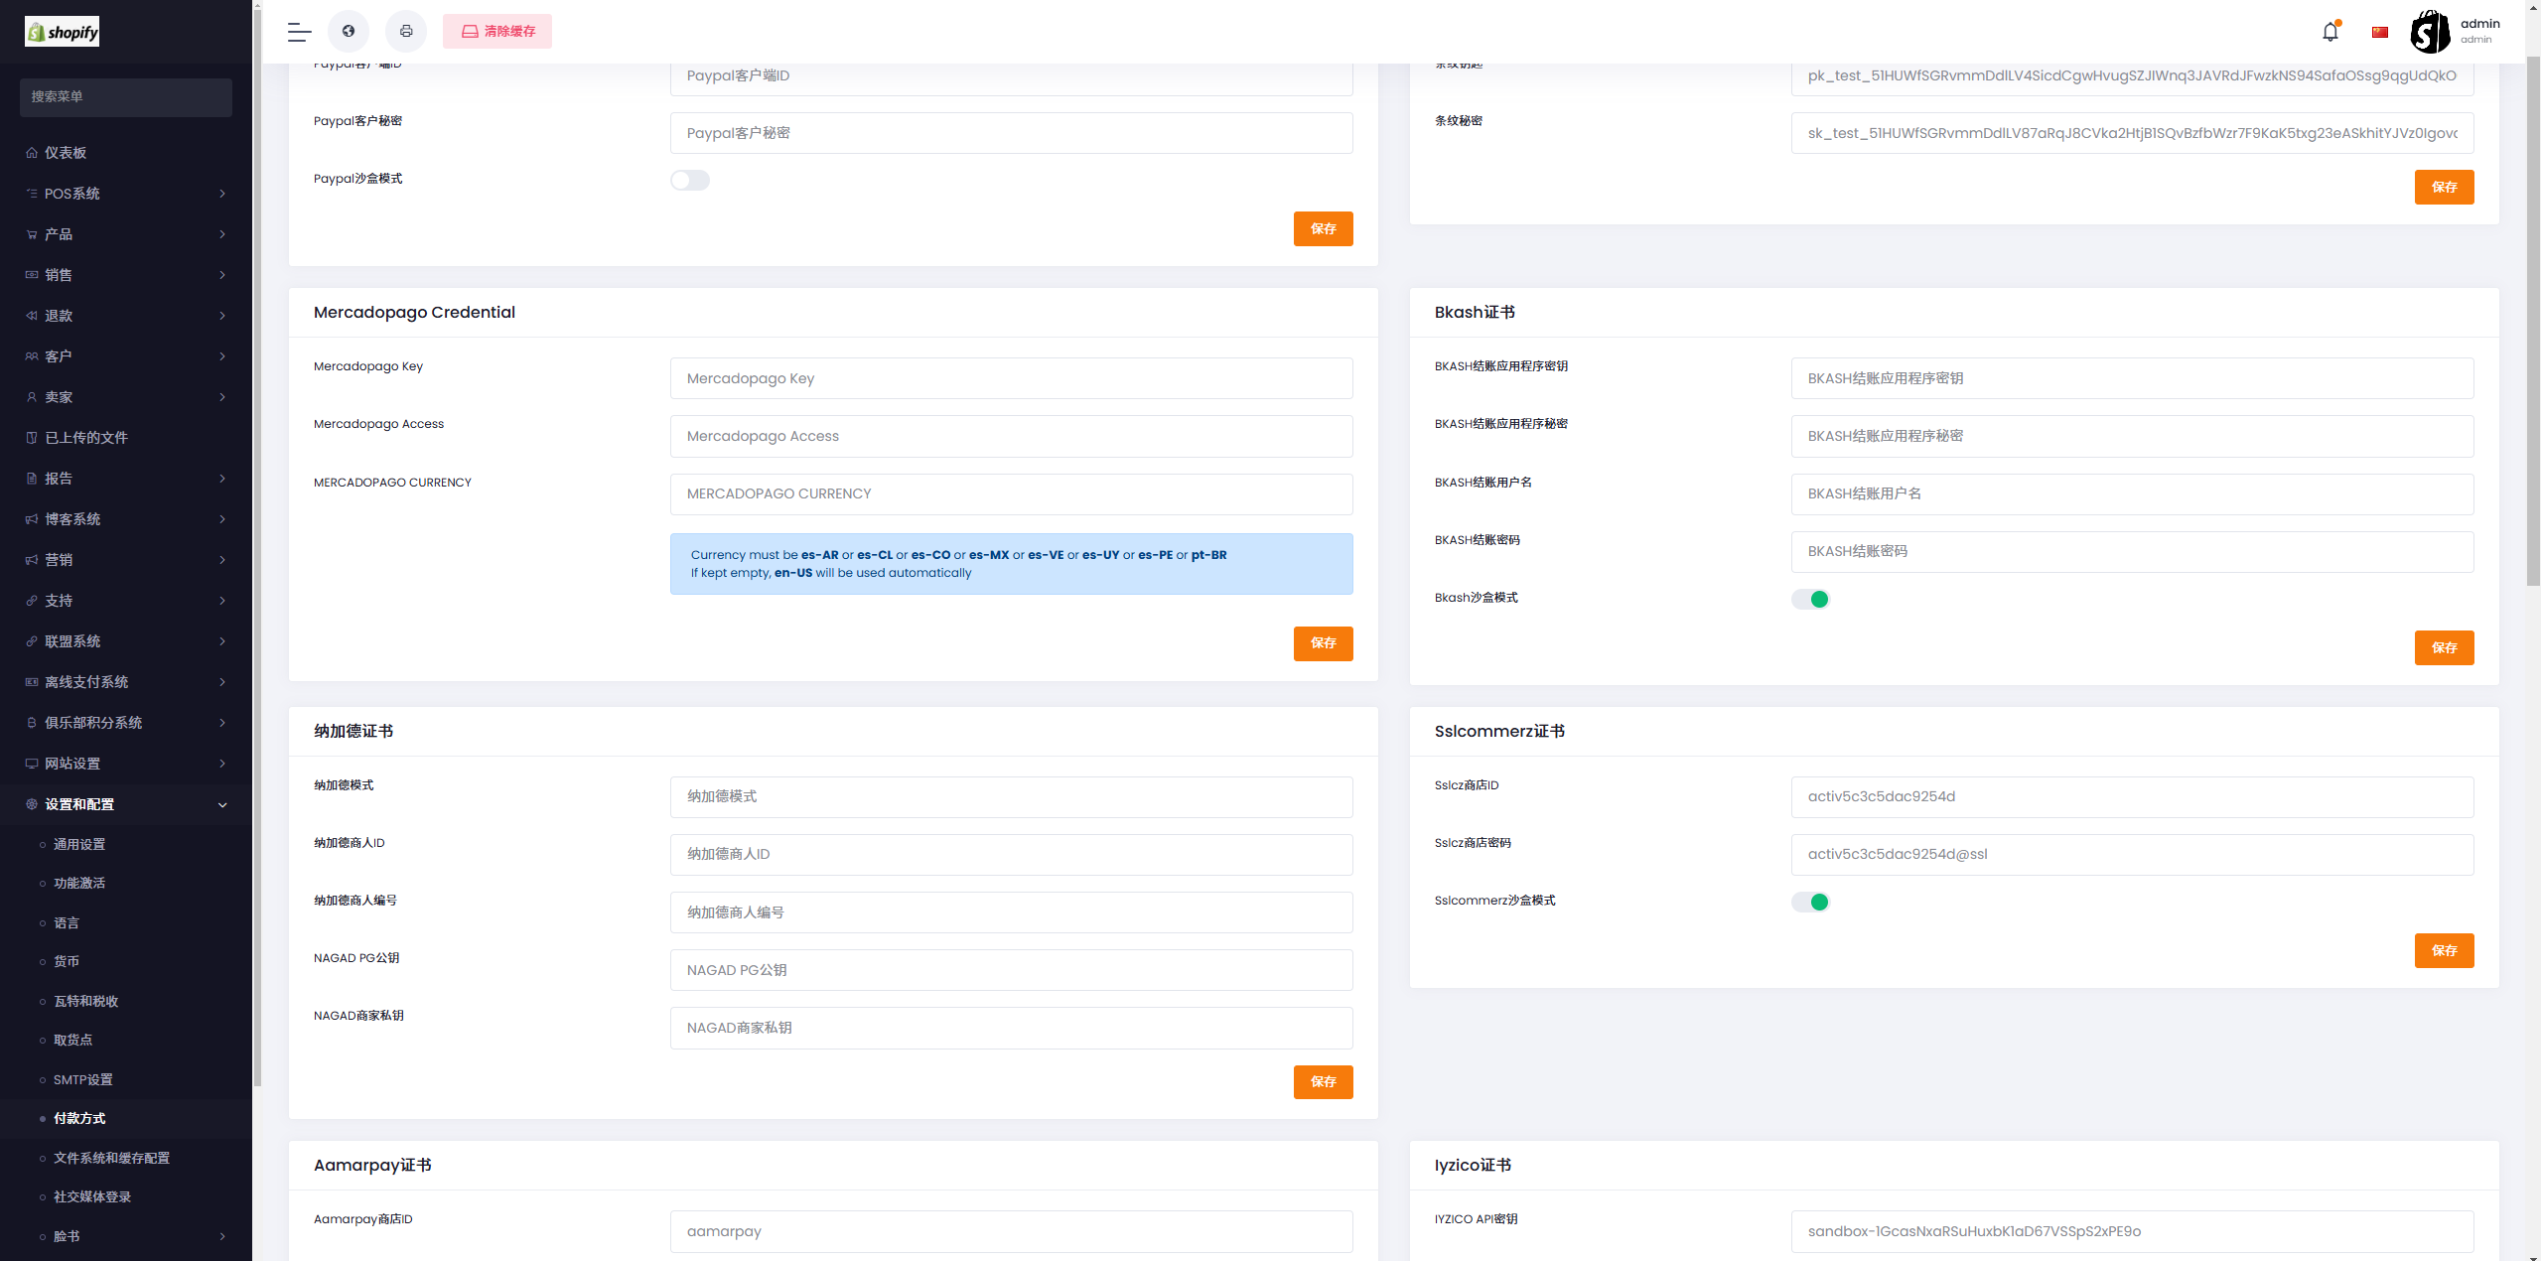Open the notification bell icon
This screenshot has height=1261, width=2541.
2329,32
